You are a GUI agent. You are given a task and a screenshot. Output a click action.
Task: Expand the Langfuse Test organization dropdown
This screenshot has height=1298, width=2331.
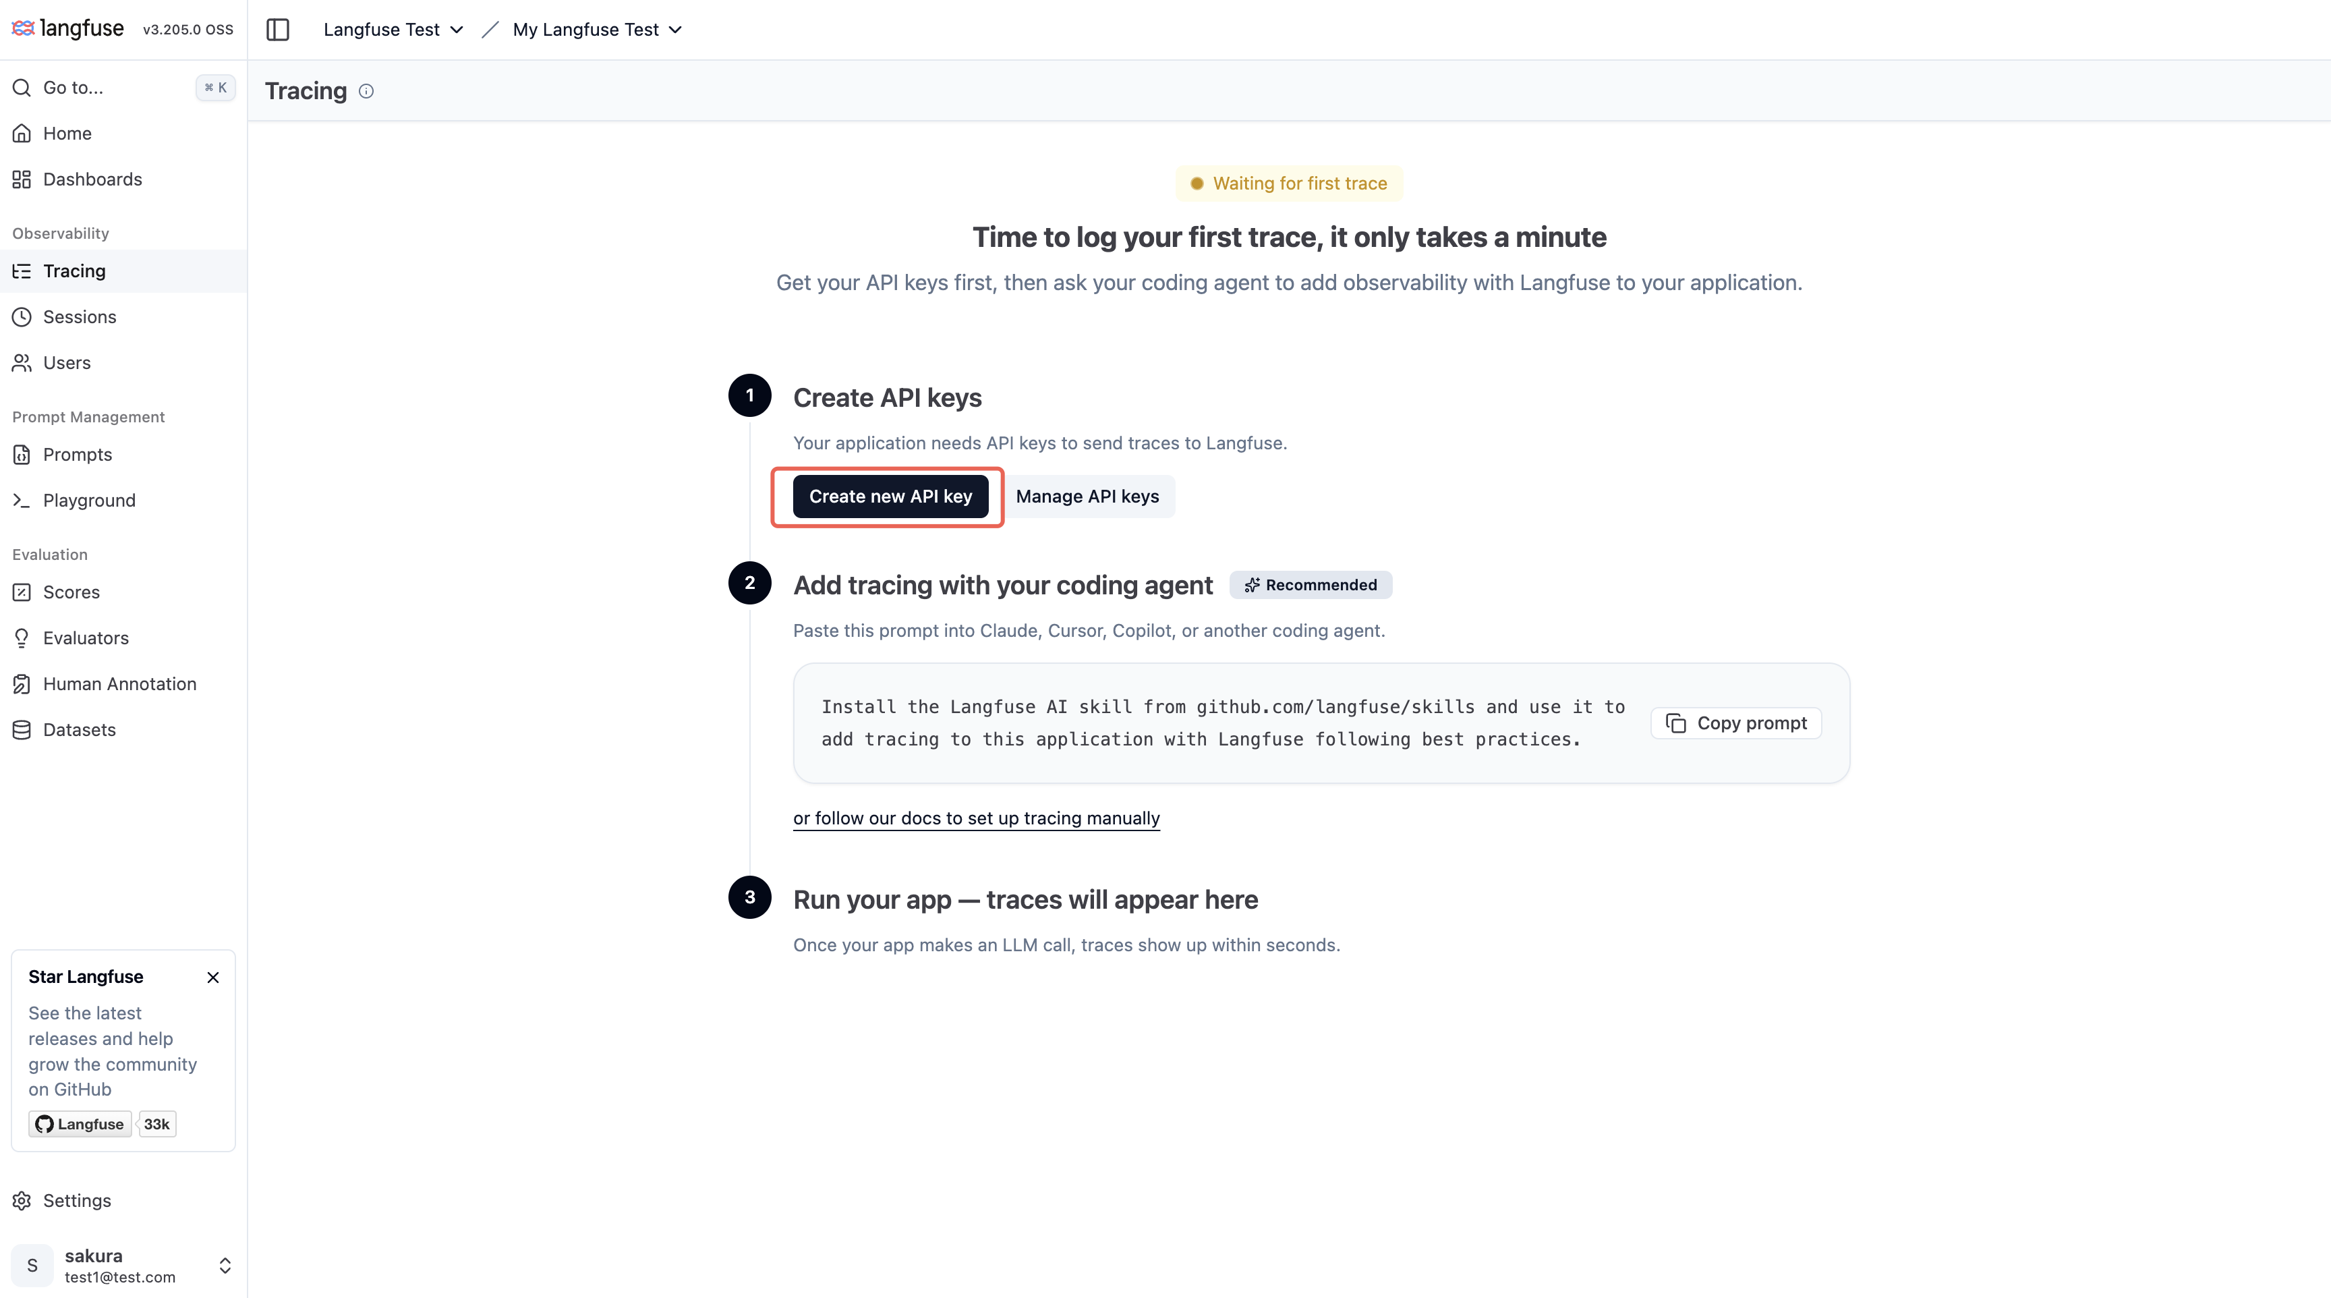[394, 30]
